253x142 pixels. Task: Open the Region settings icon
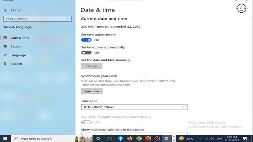coord(5,47)
